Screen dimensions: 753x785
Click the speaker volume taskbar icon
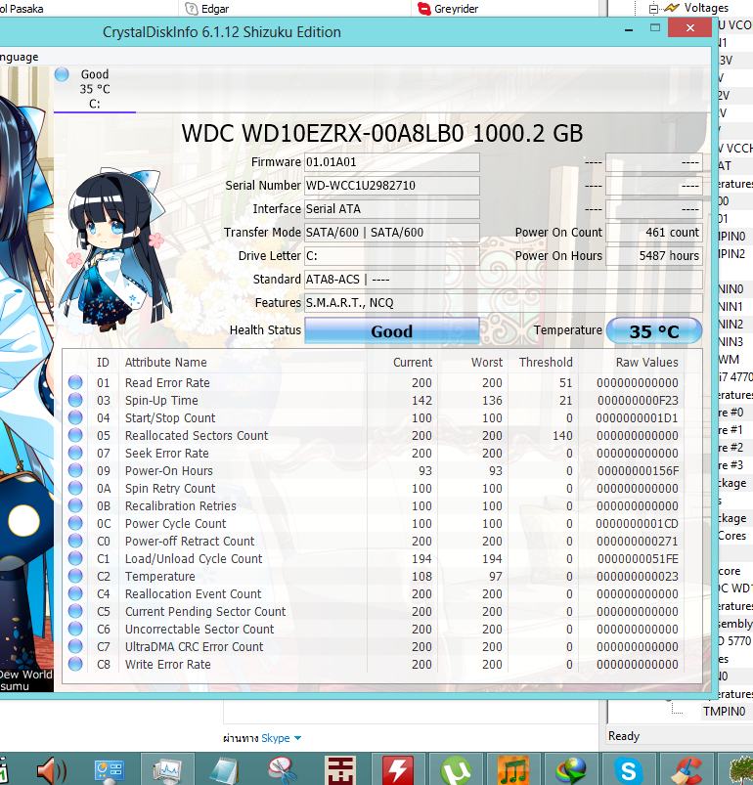[x=51, y=770]
